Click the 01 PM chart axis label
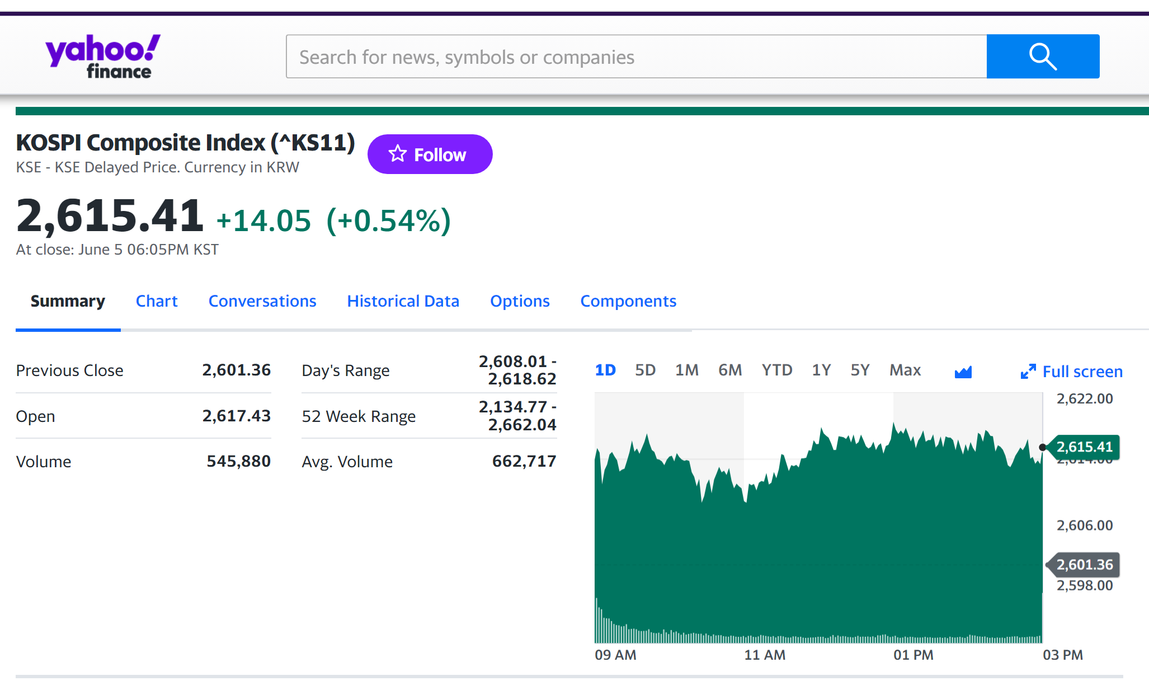1149x695 pixels. pyautogui.click(x=913, y=655)
